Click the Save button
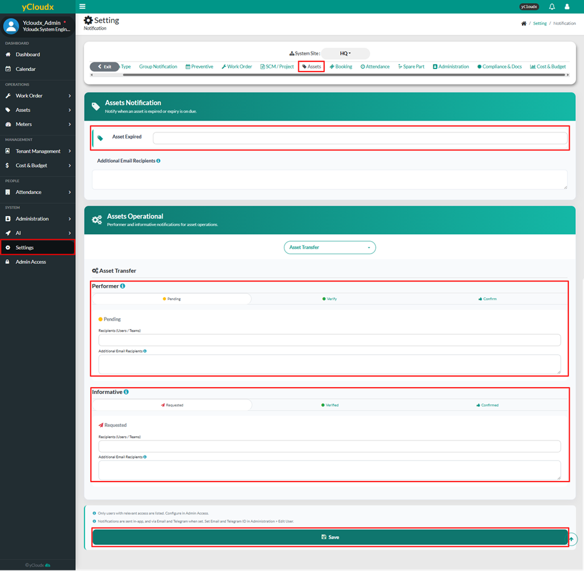This screenshot has height=571, width=584. coord(330,537)
